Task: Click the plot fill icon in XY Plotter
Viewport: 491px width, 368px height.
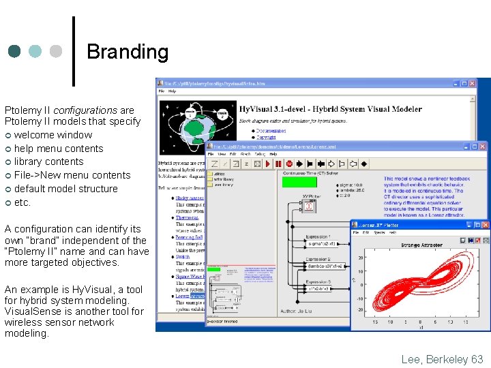Action: [486, 240]
